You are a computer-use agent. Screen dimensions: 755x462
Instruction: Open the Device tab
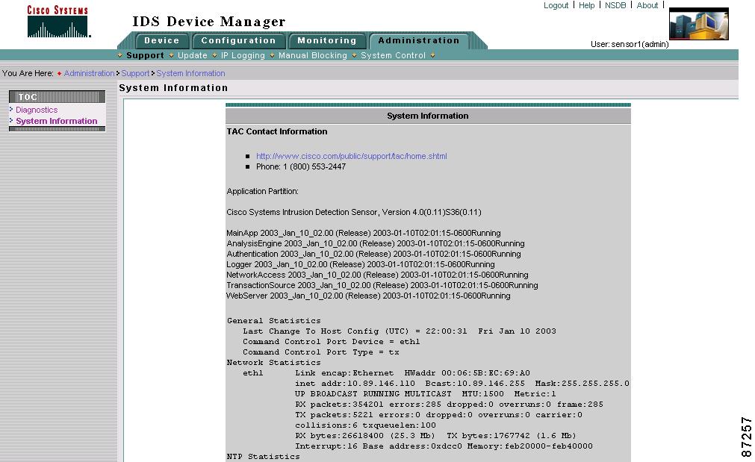(x=162, y=41)
